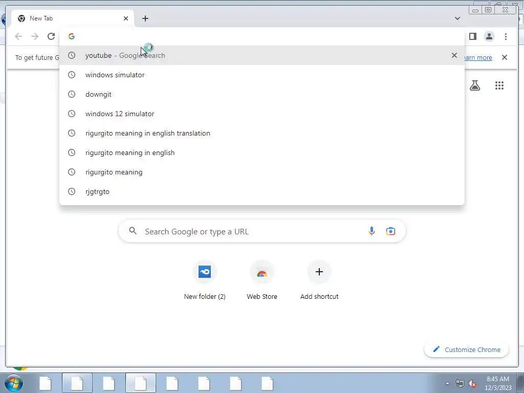Open the Windows Start orb

click(x=14, y=383)
